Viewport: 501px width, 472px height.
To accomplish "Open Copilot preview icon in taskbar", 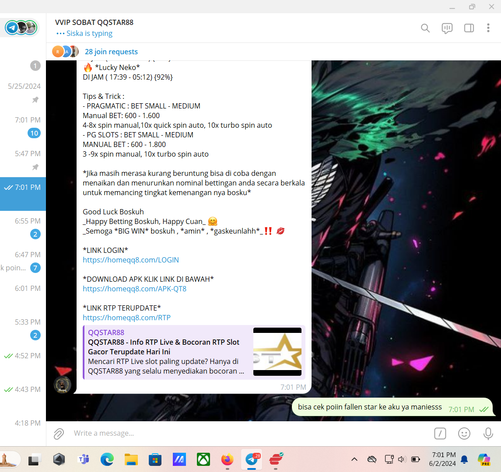I will [484, 460].
